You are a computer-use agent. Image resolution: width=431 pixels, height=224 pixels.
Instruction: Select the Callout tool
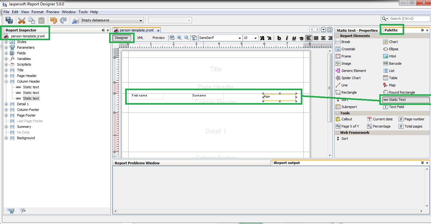coord(344,119)
